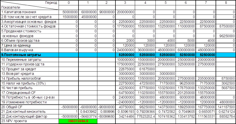Select the '1.Капиталовложения' row label
This screenshot has width=236, height=124.
29,12
